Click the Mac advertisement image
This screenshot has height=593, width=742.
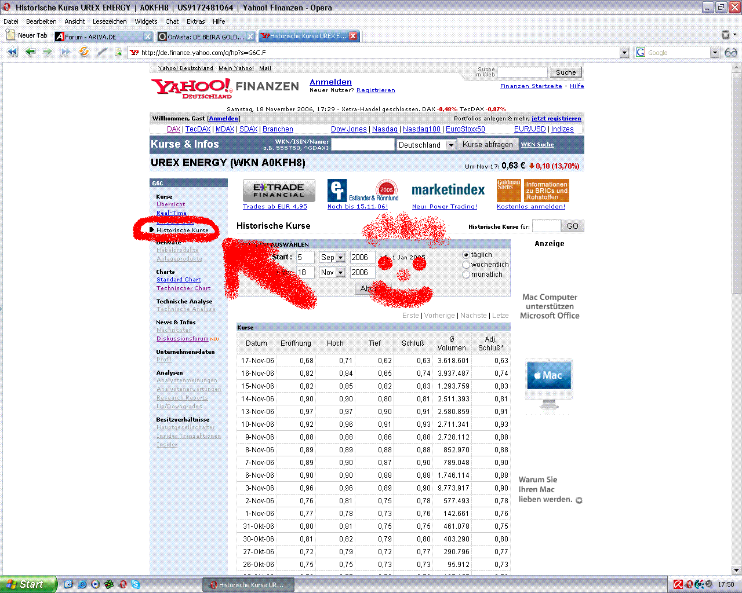tap(550, 385)
